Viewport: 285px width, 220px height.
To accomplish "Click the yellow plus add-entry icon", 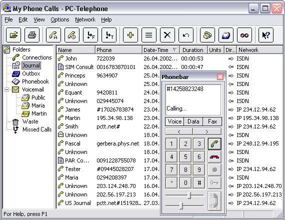I will pyautogui.click(x=130, y=35).
